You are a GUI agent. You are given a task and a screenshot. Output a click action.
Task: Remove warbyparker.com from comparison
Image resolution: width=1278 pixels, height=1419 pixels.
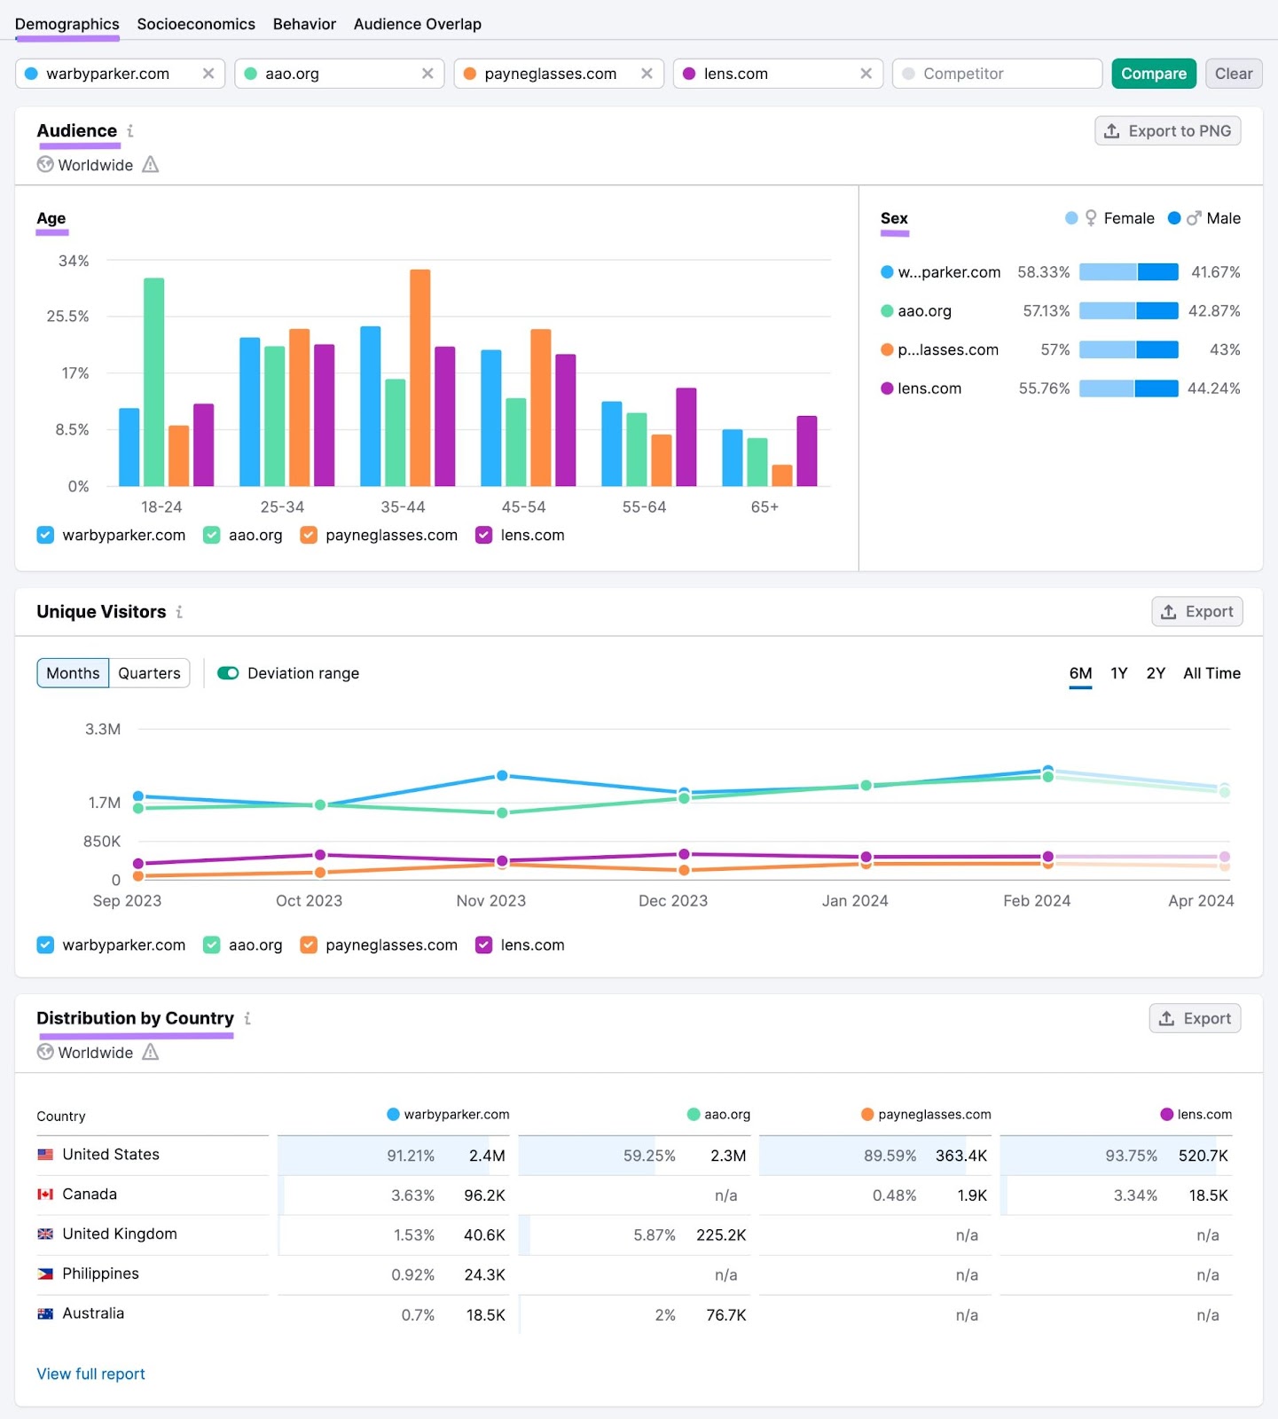(208, 74)
